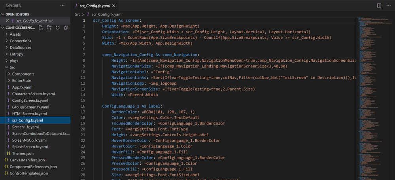Open ScreenComboboxToDatacard file
This screenshot has height=180, width=395.
[x=41, y=133]
